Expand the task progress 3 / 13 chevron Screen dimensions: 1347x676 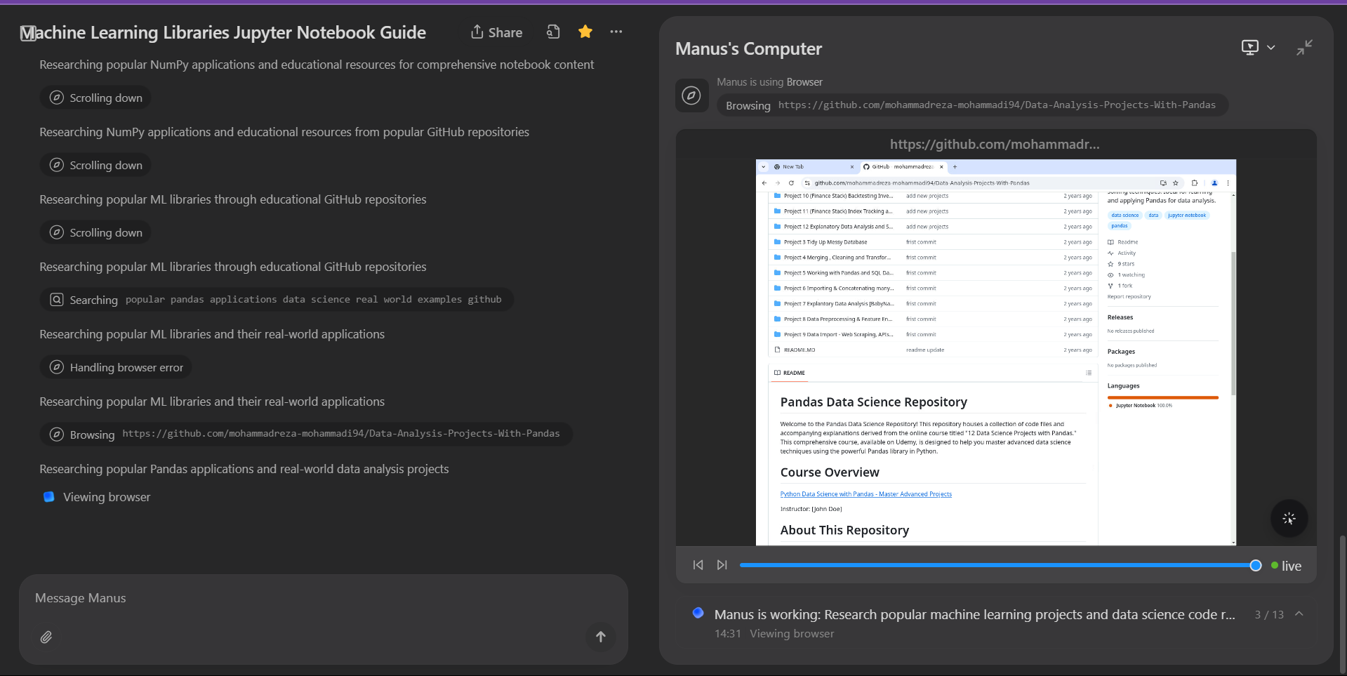point(1299,614)
